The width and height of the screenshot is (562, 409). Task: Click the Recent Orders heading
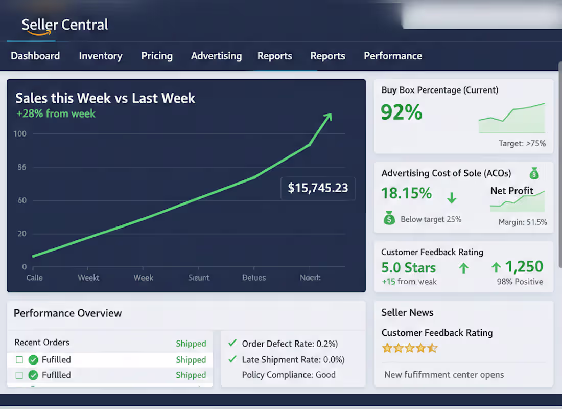(x=42, y=343)
